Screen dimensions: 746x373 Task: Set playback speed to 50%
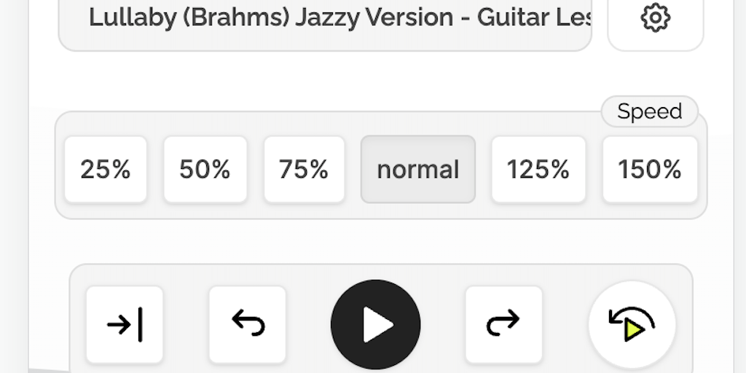coord(205,169)
